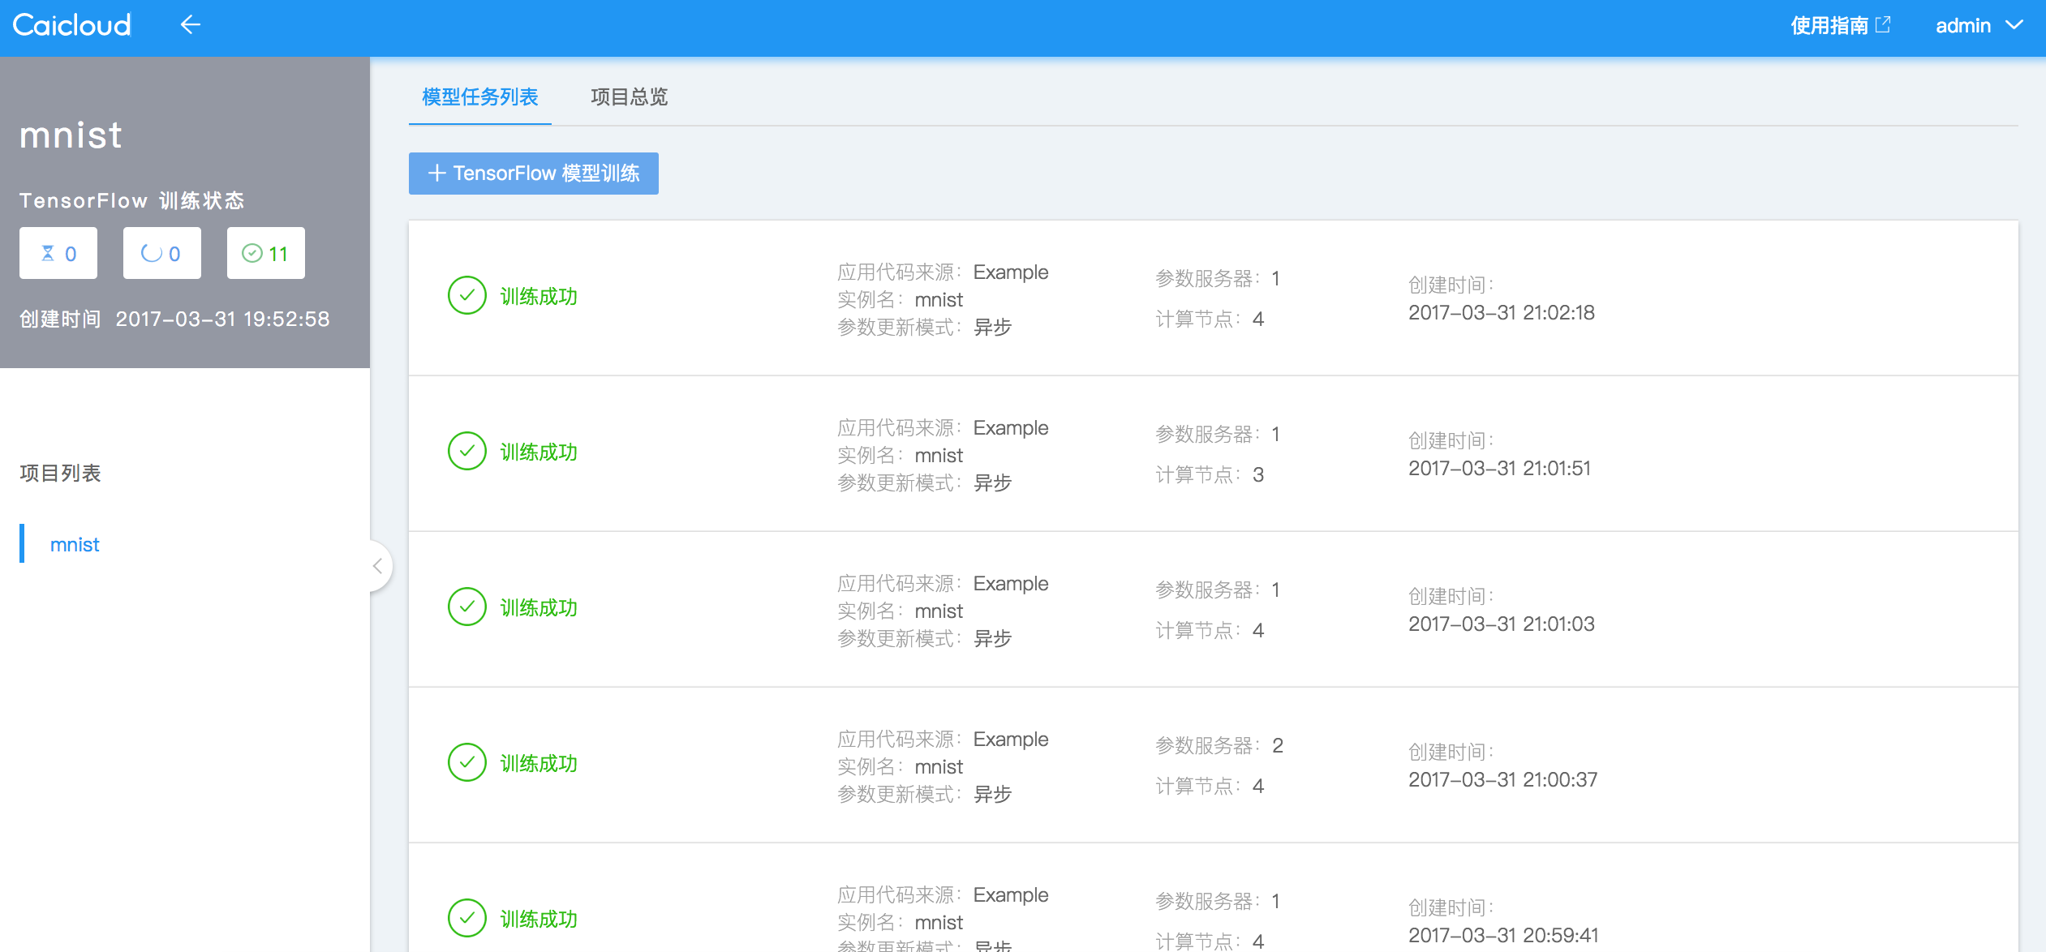Click the Caicloud logo
2046x952 pixels.
(x=71, y=25)
